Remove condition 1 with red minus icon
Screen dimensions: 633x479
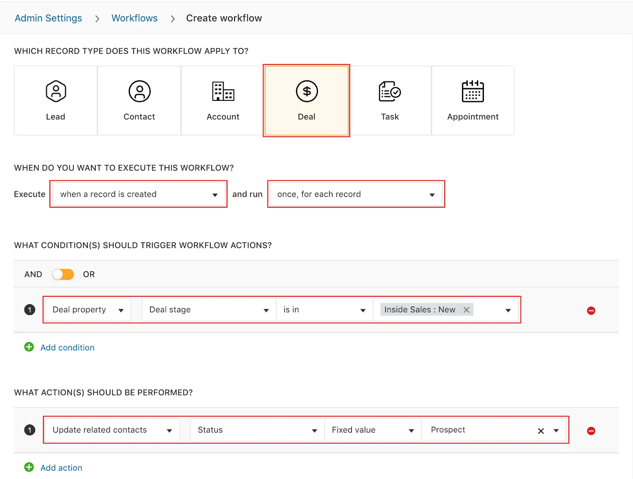(591, 310)
